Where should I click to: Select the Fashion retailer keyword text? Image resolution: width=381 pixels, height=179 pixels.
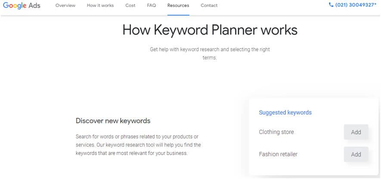coord(278,154)
